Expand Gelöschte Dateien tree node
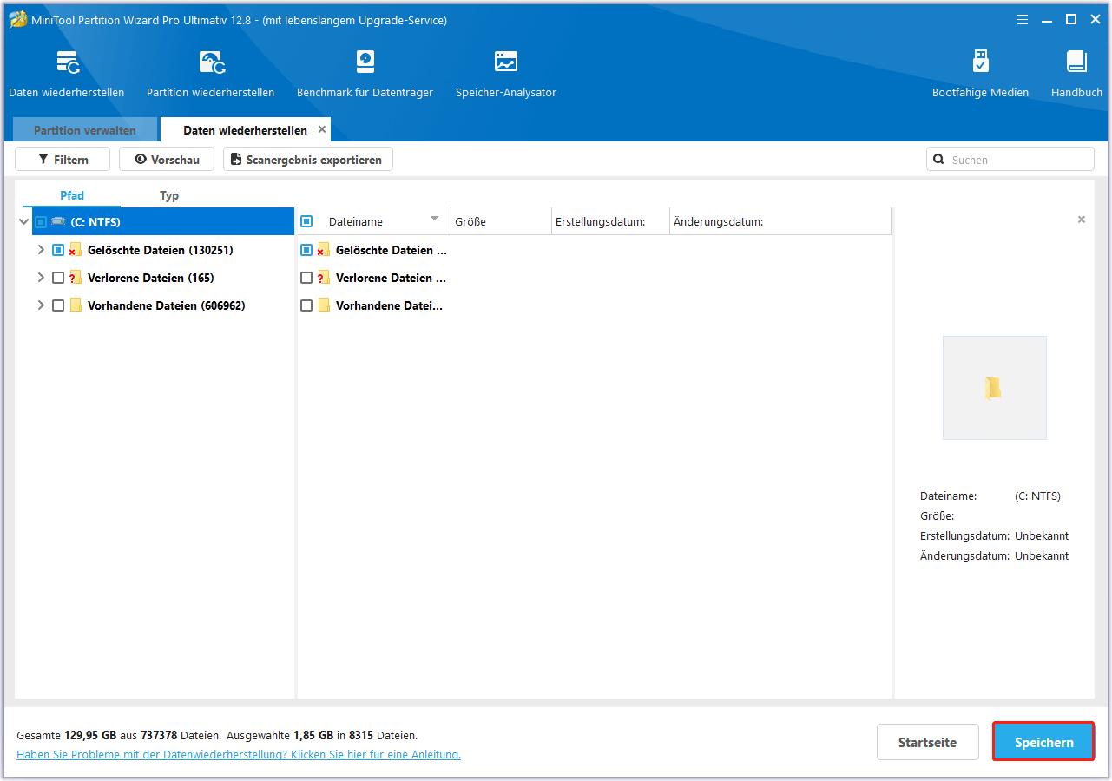1112x781 pixels. pos(41,250)
